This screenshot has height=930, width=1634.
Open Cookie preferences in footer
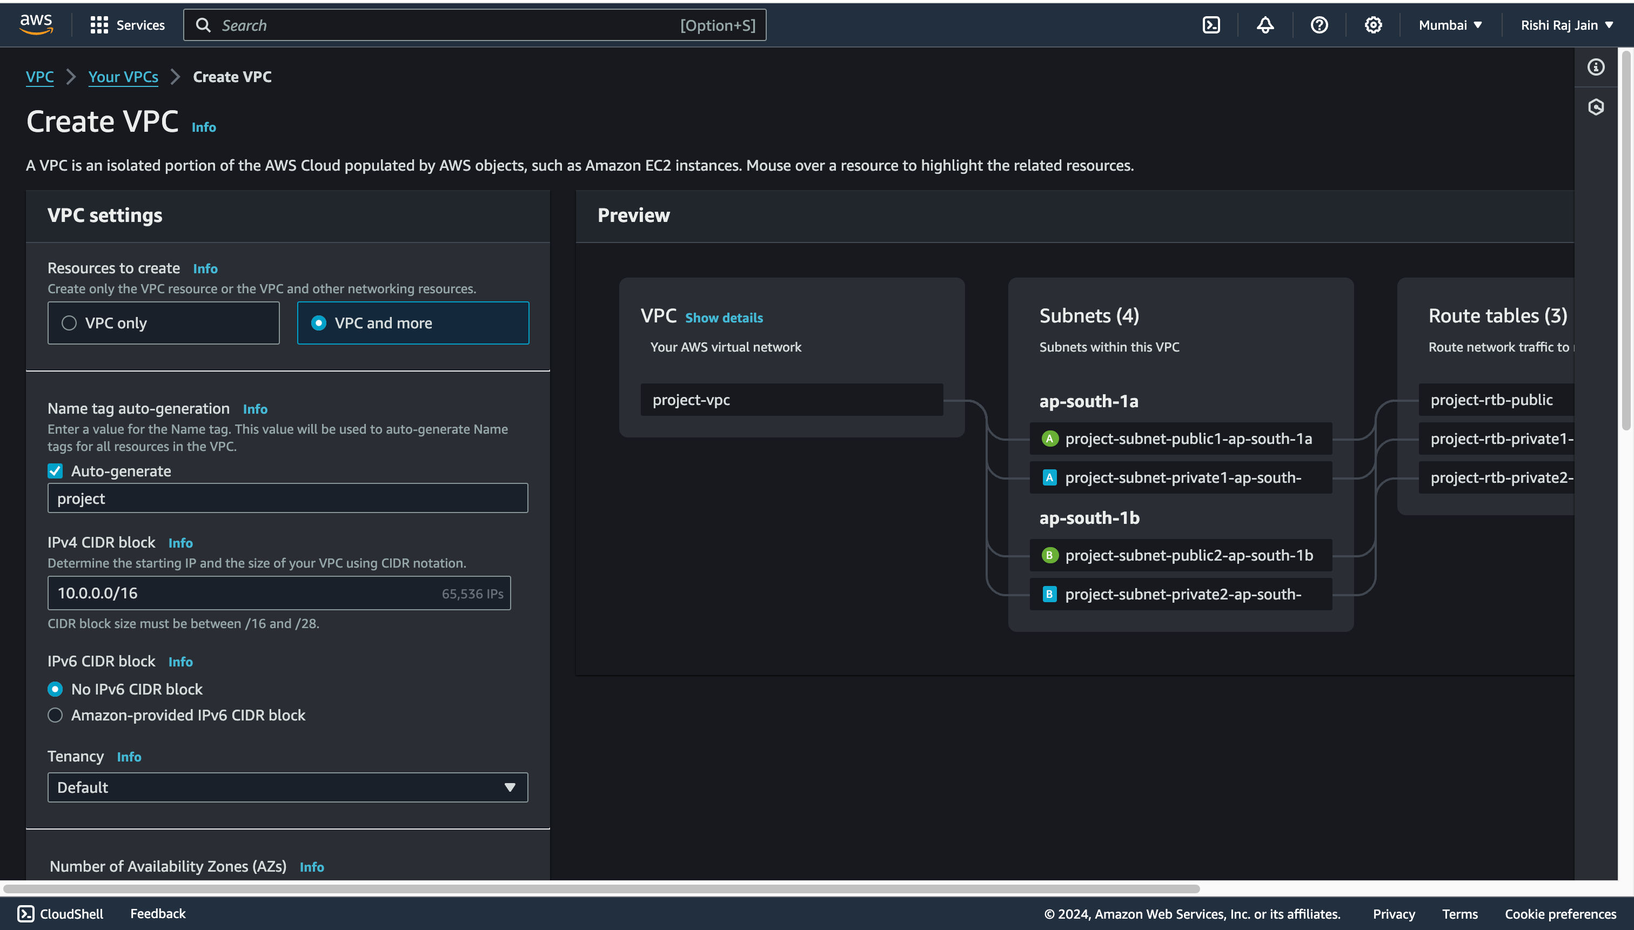click(x=1560, y=914)
